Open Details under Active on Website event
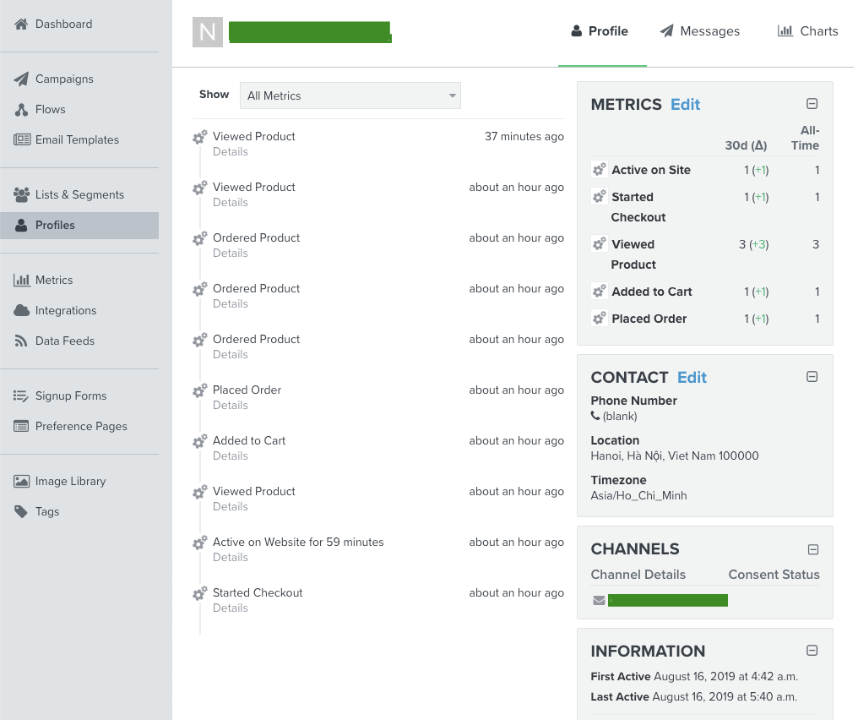The width and height of the screenshot is (858, 720). 231,558
